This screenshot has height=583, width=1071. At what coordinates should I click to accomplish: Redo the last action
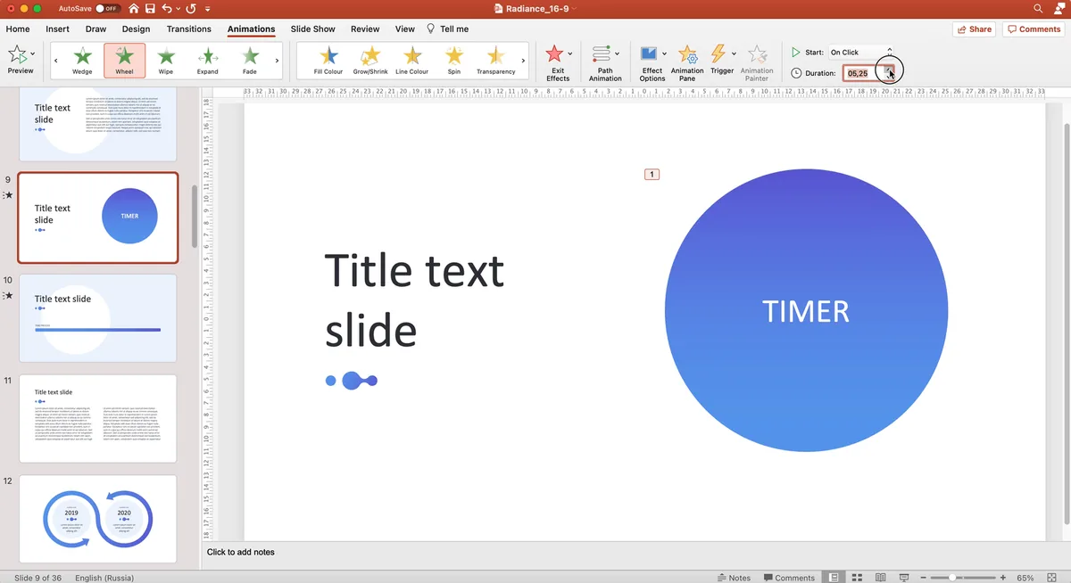coord(190,8)
